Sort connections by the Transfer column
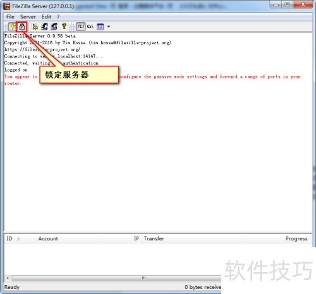This screenshot has width=316, height=294. (194, 238)
